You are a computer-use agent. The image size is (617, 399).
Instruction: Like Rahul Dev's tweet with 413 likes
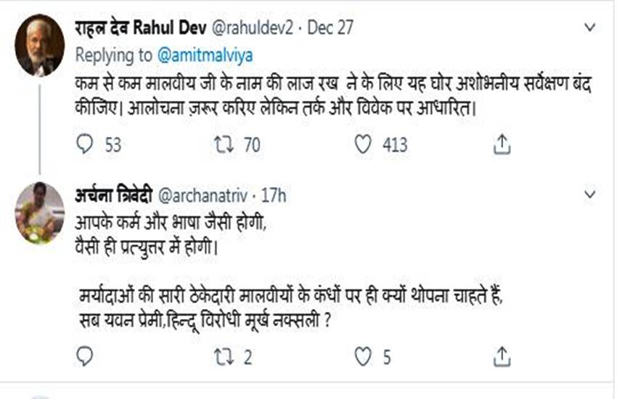tap(363, 145)
